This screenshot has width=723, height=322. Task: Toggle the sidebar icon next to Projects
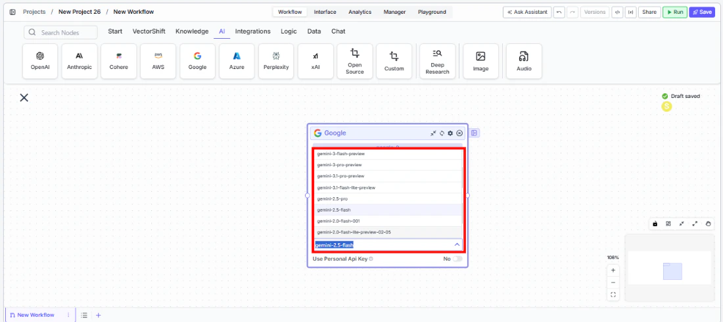[x=12, y=12]
